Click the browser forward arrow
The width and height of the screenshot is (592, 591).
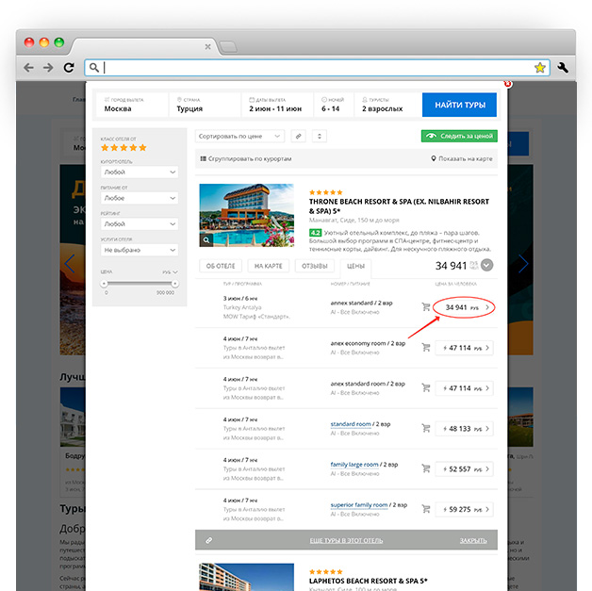point(48,68)
